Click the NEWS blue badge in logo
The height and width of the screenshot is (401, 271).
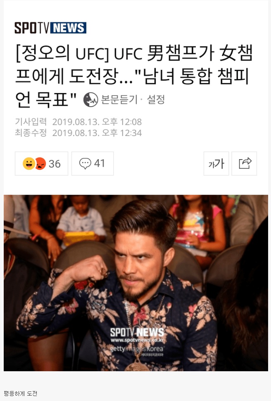coord(68,28)
